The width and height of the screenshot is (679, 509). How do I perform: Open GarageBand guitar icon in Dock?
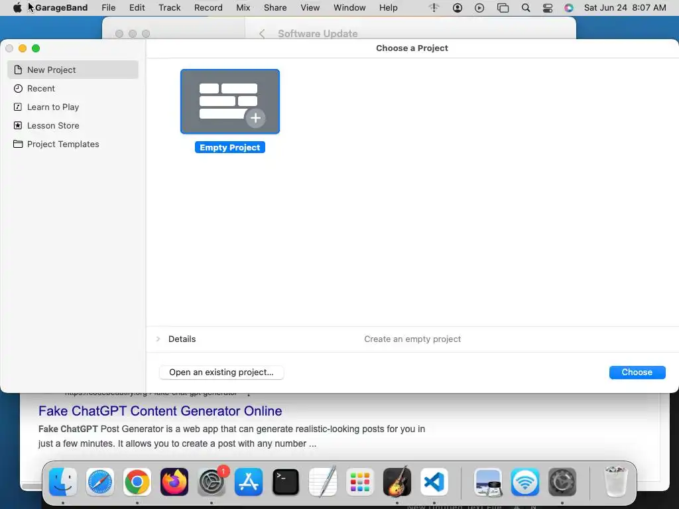tap(397, 482)
